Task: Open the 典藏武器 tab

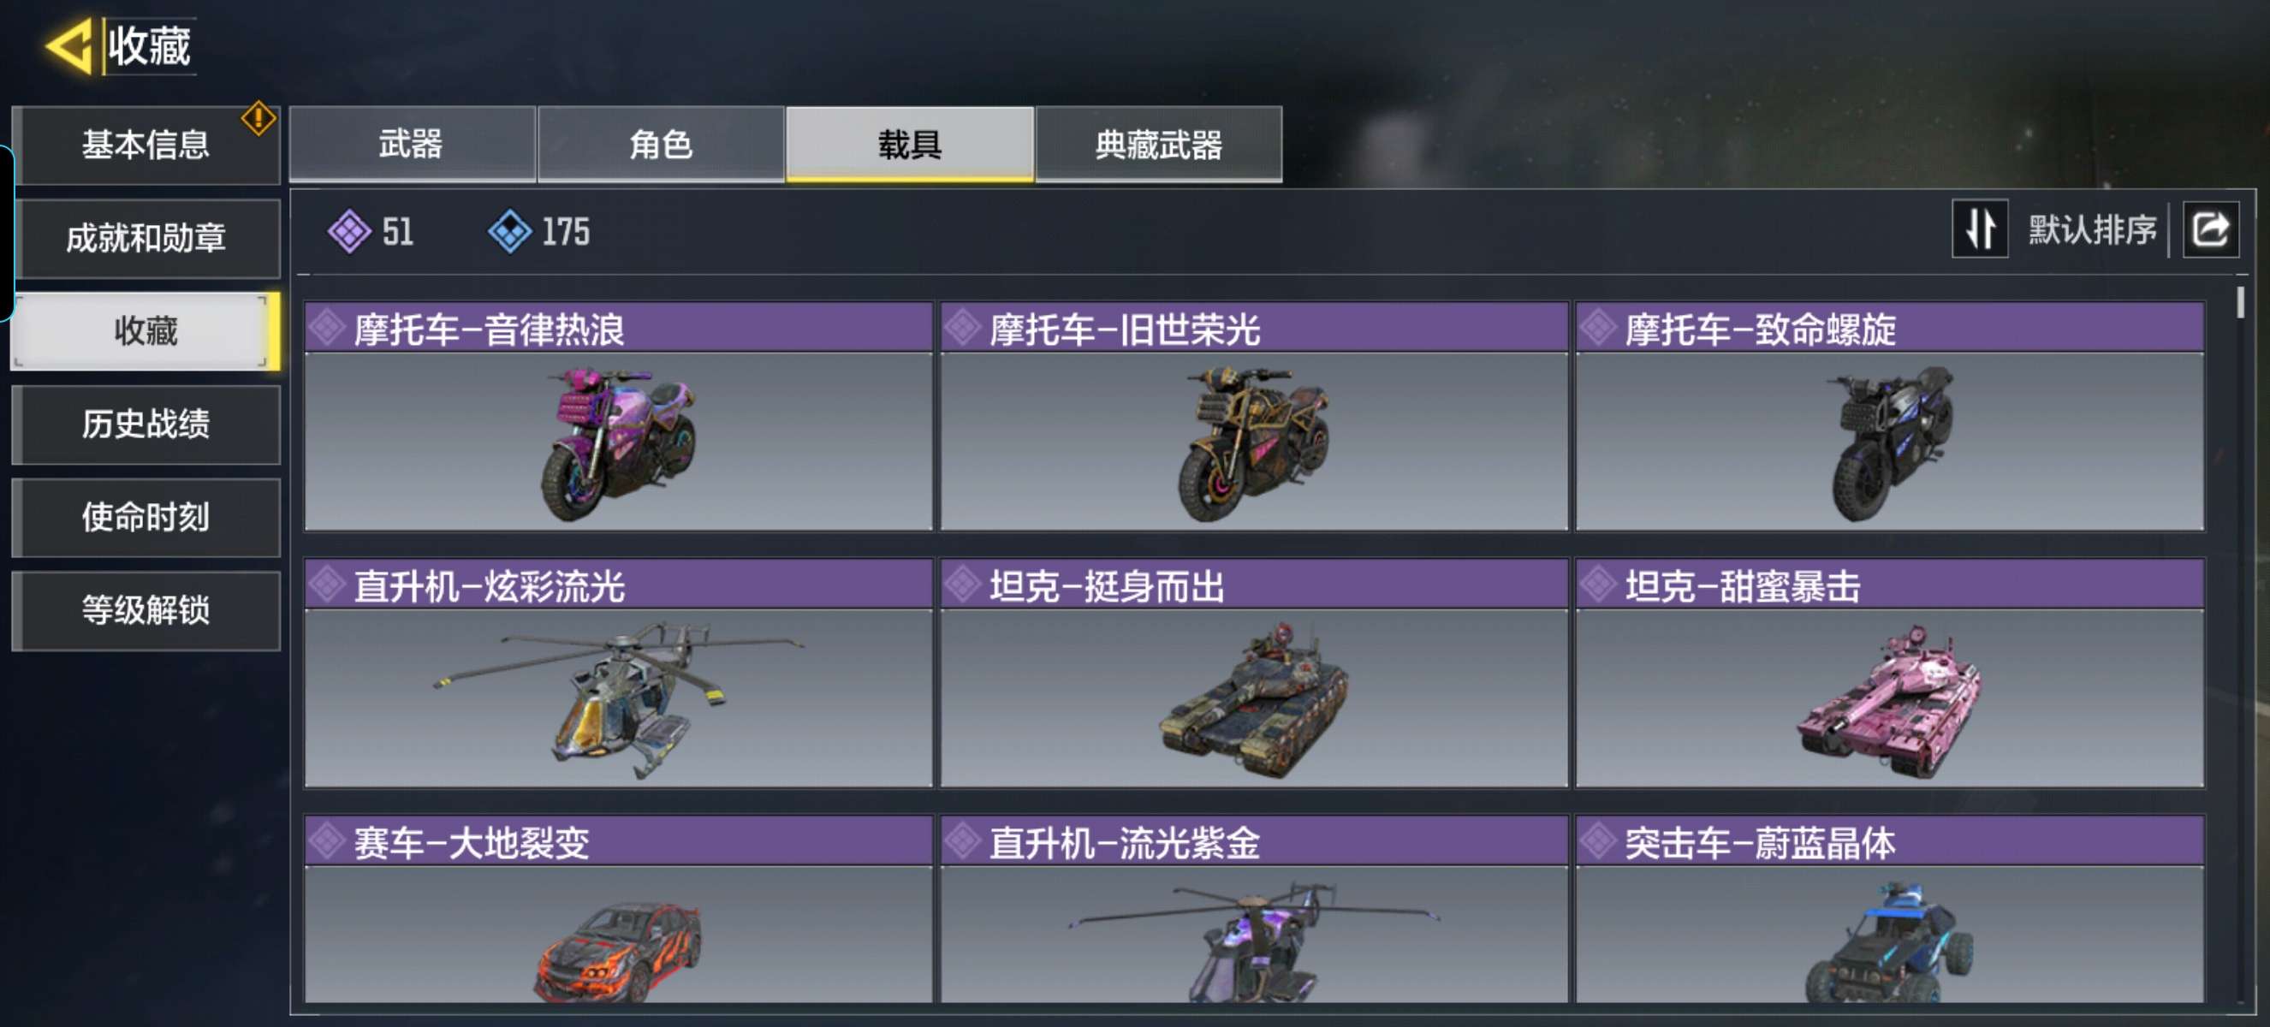Action: tap(1159, 144)
